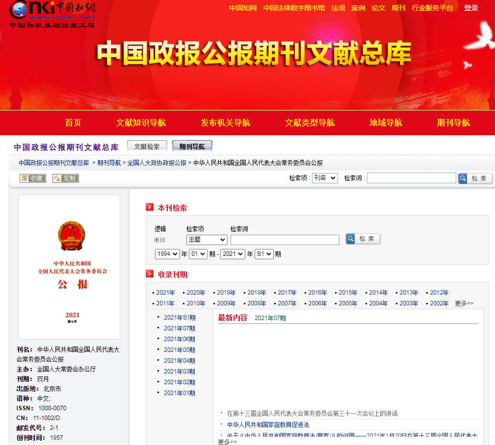This screenshot has height=445, width=495.
Task: Add a search row with the plus icon
Action: tap(156, 240)
